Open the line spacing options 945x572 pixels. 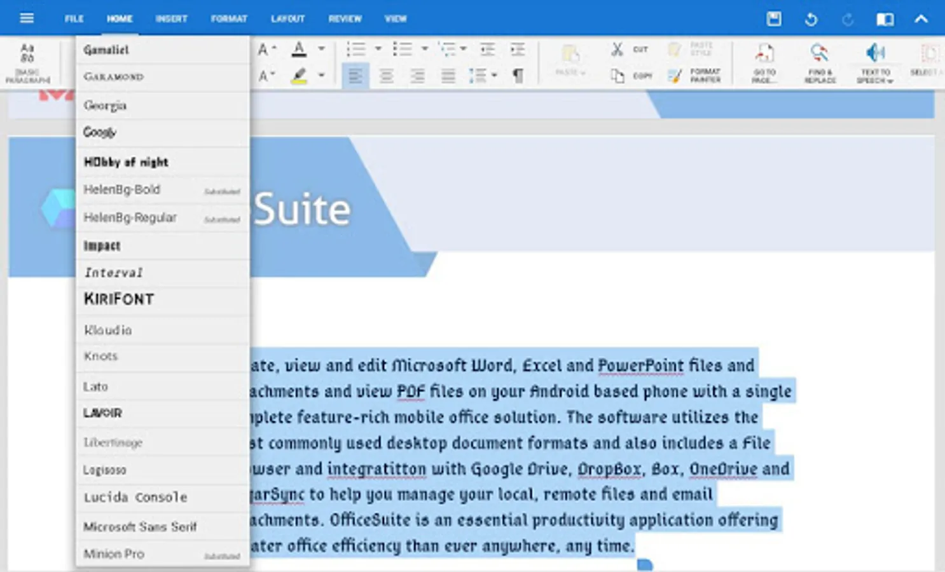[482, 76]
